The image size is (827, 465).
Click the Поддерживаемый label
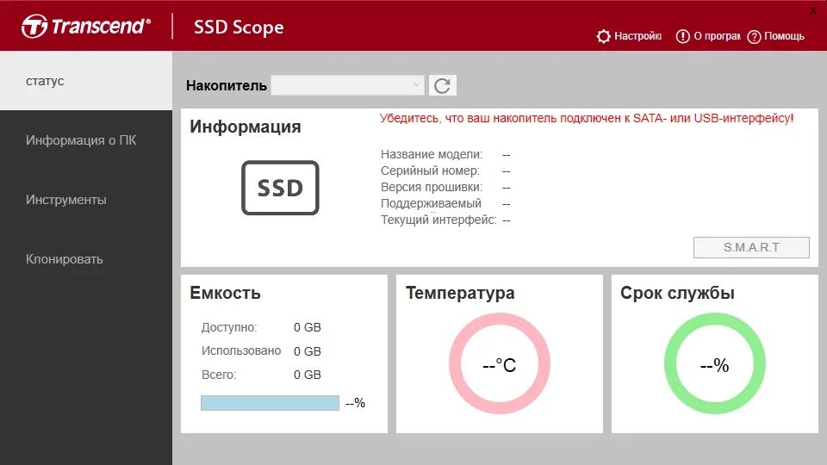[x=431, y=203]
